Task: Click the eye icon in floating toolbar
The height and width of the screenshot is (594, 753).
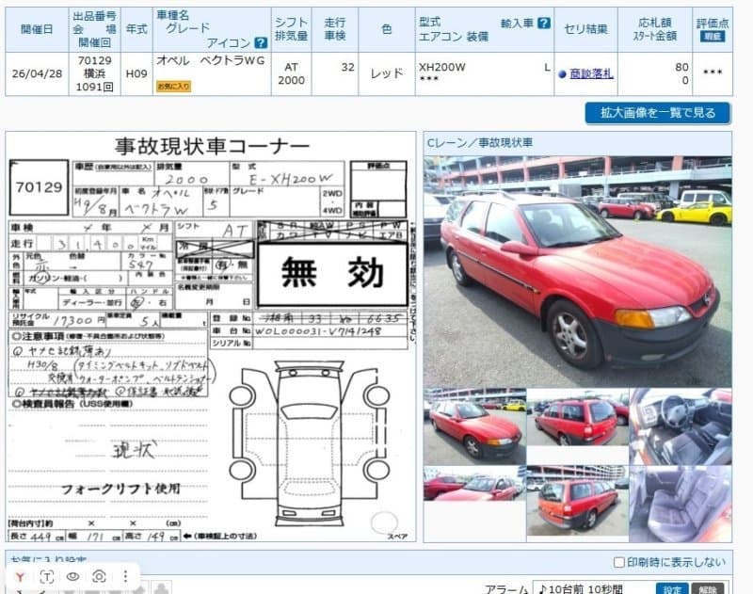Action: coord(72,577)
